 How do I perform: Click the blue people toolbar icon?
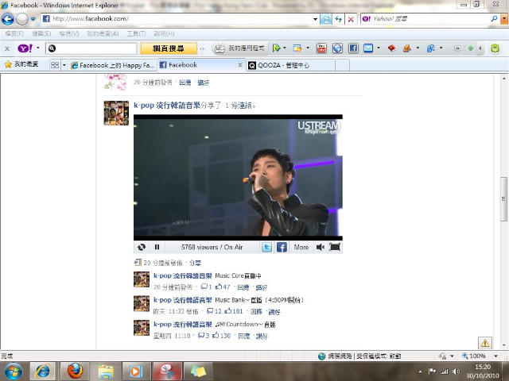click(x=431, y=48)
